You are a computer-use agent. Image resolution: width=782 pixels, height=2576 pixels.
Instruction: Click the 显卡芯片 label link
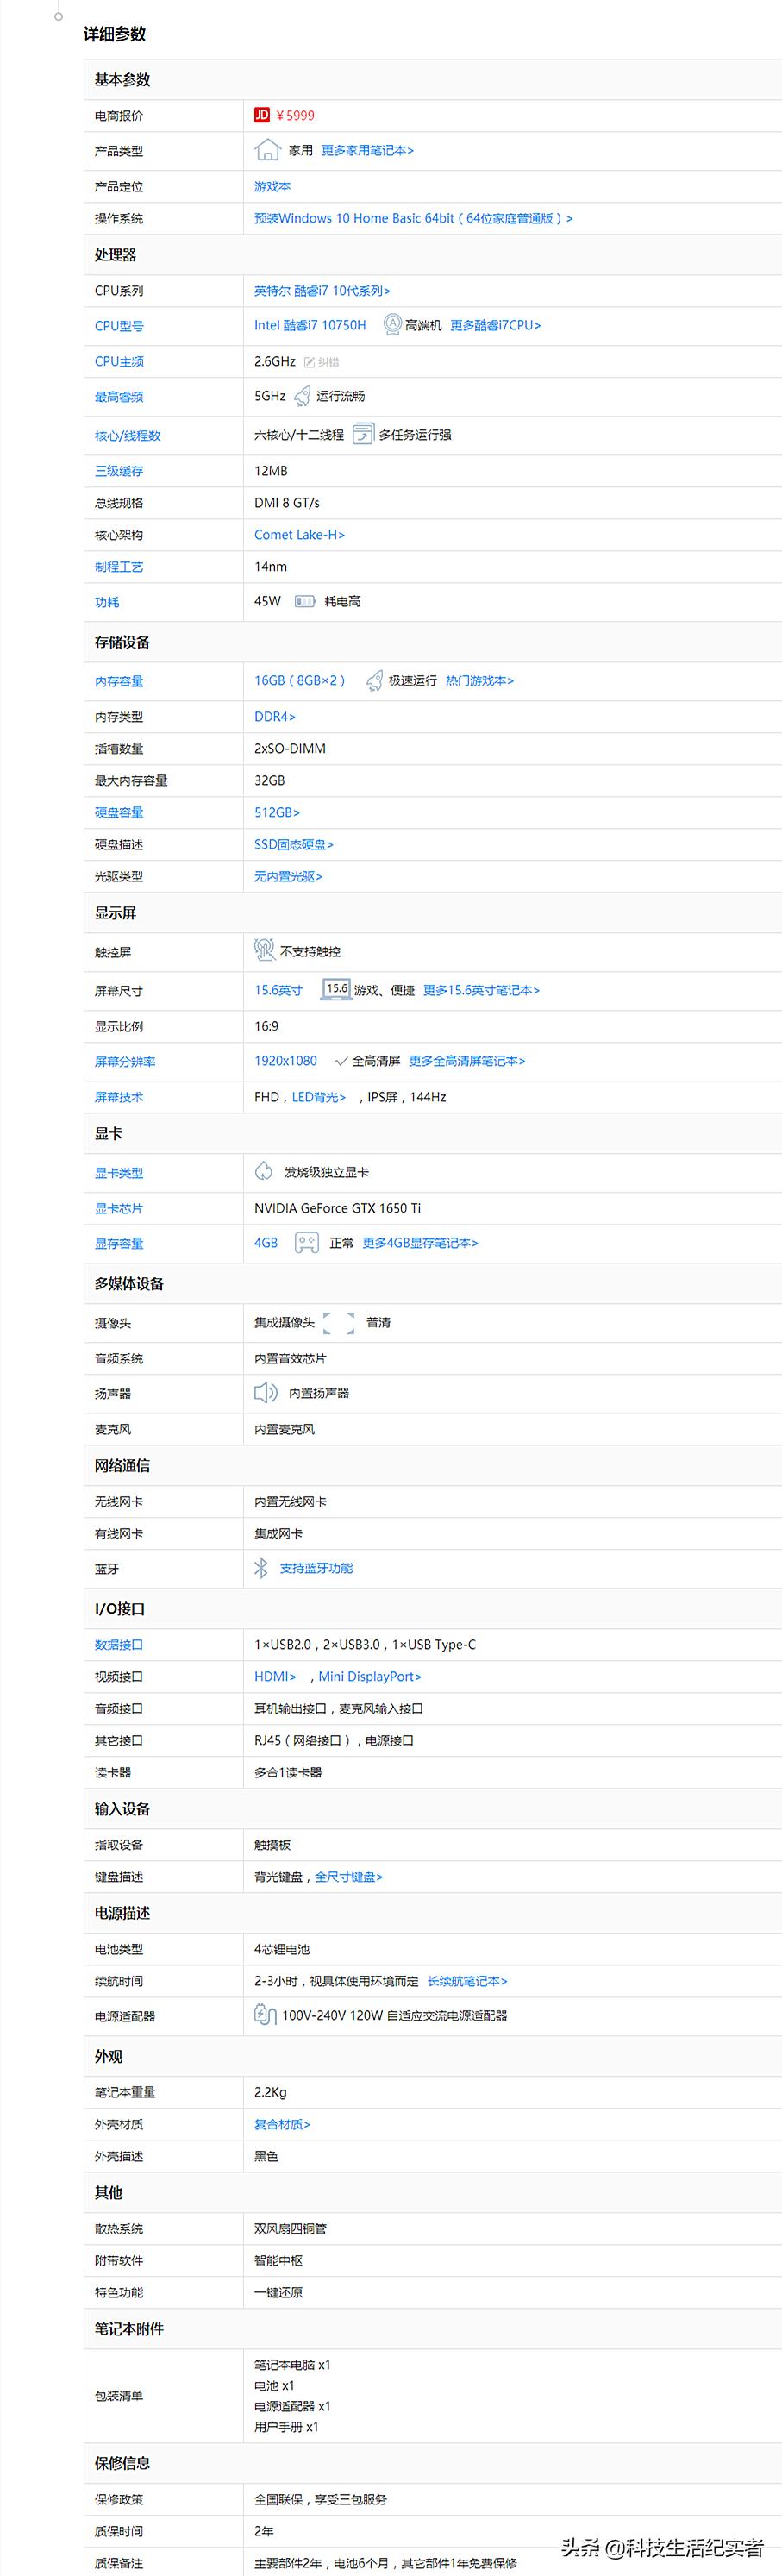[x=119, y=1209]
